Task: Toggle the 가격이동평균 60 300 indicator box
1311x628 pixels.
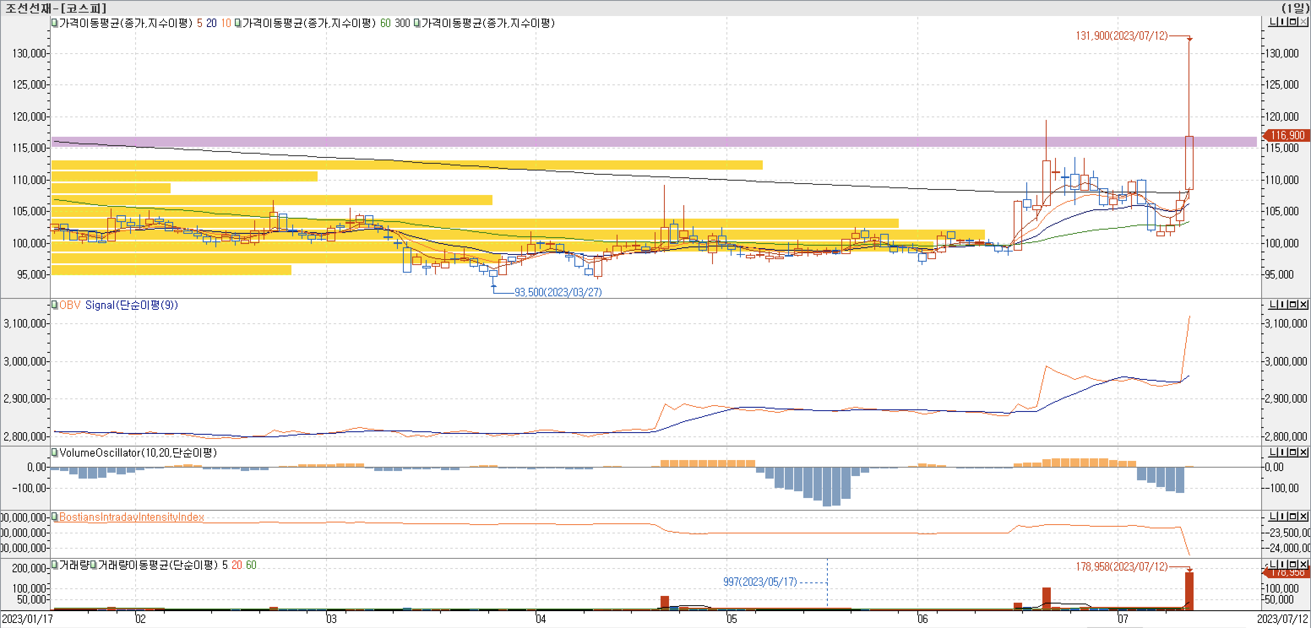Action: (x=238, y=23)
